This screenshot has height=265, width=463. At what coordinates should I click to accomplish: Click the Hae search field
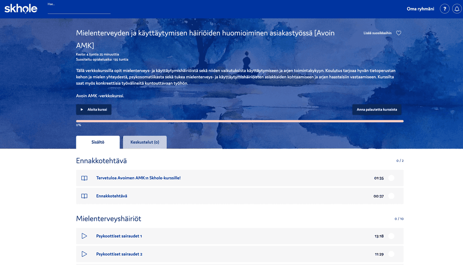(79, 9)
